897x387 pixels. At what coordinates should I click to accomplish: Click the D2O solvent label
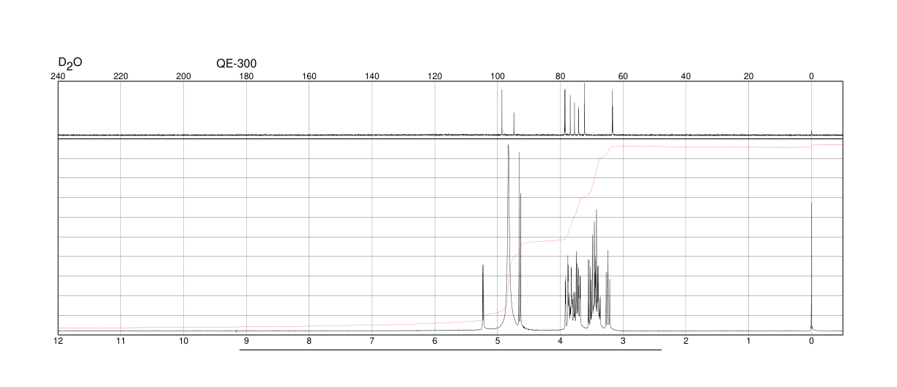(x=70, y=63)
